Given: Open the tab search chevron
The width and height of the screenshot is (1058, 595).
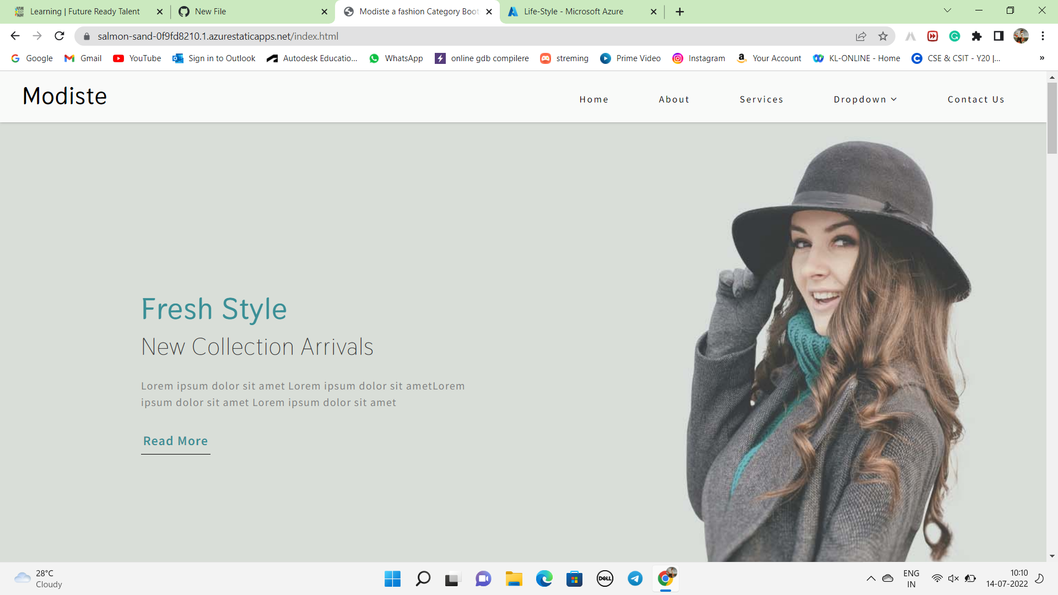Looking at the screenshot, I should 947,10.
